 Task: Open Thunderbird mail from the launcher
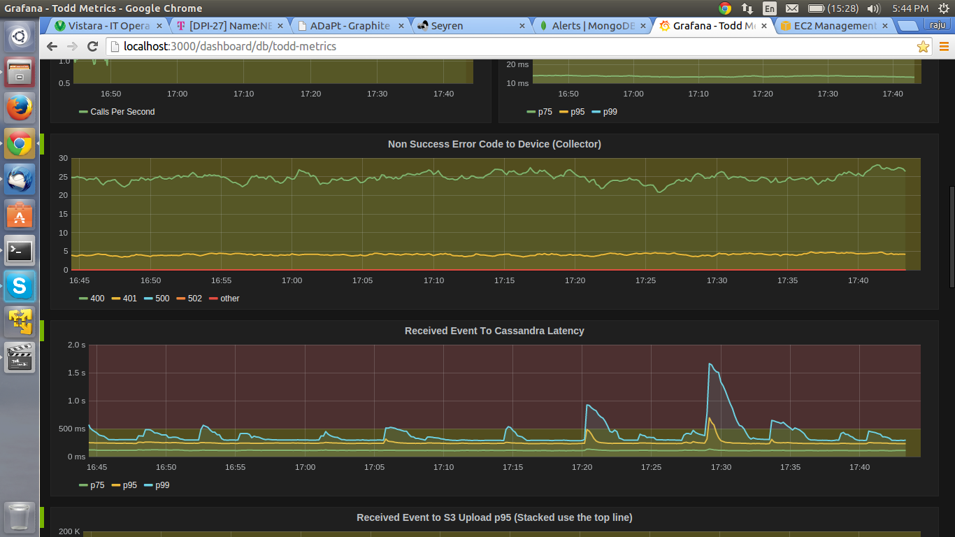[20, 179]
